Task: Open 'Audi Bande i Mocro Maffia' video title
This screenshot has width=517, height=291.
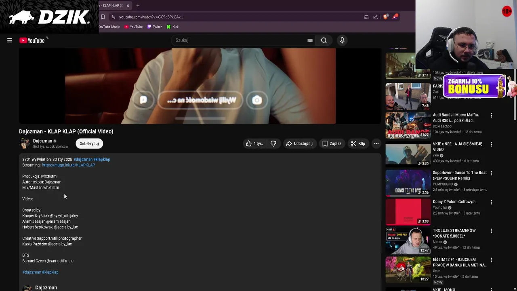Action: 456,118
